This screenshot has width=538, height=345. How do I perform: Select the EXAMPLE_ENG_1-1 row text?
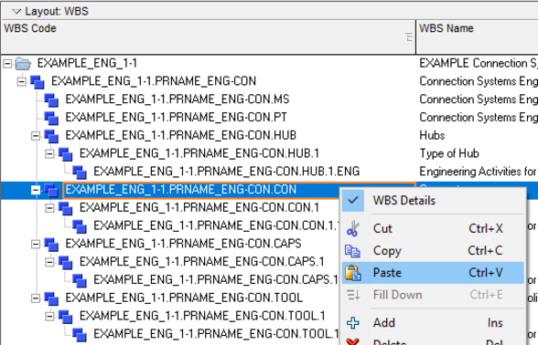(x=87, y=63)
